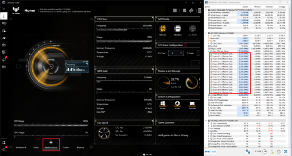Select the Manual fan mode
The height and width of the screenshot is (156, 292).
[81, 147]
